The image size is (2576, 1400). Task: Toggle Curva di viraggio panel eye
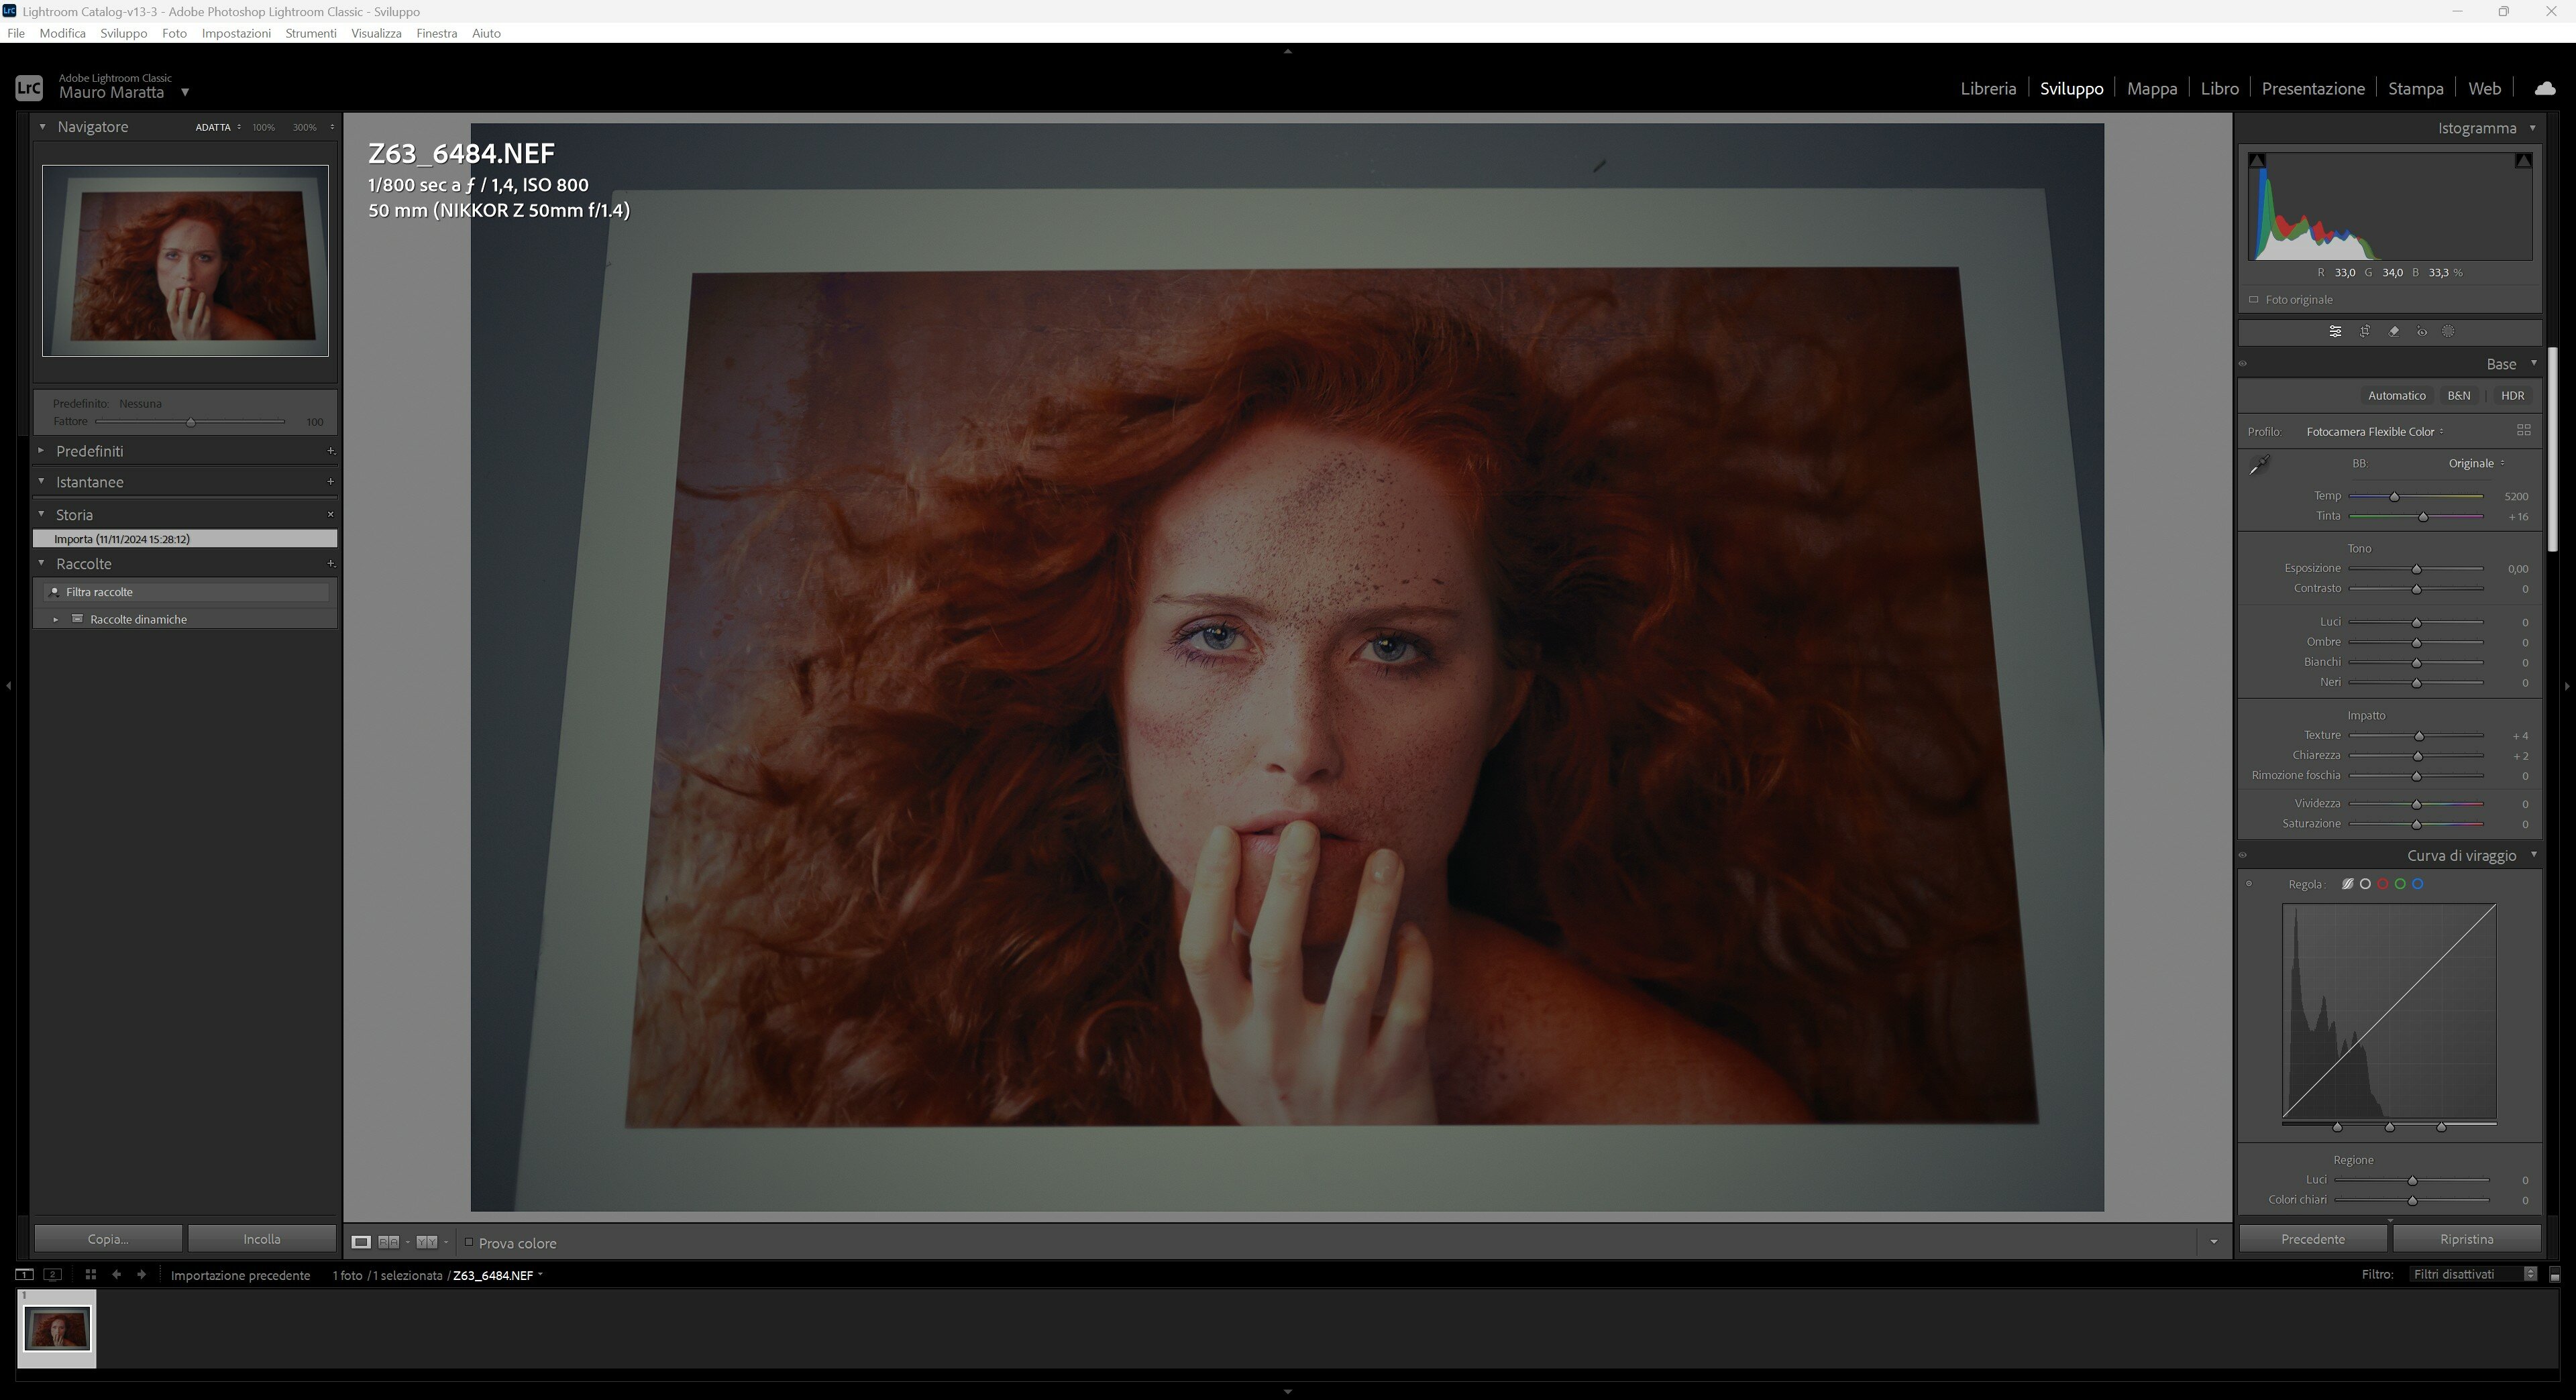click(2243, 856)
